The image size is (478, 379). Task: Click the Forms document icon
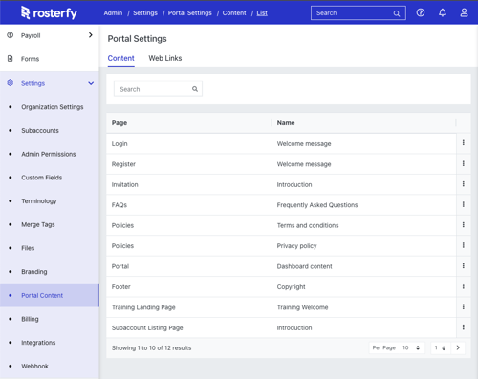coord(11,59)
